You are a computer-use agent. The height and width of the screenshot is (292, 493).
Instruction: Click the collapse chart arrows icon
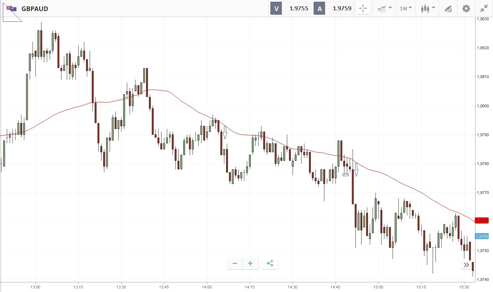pyautogui.click(x=484, y=9)
